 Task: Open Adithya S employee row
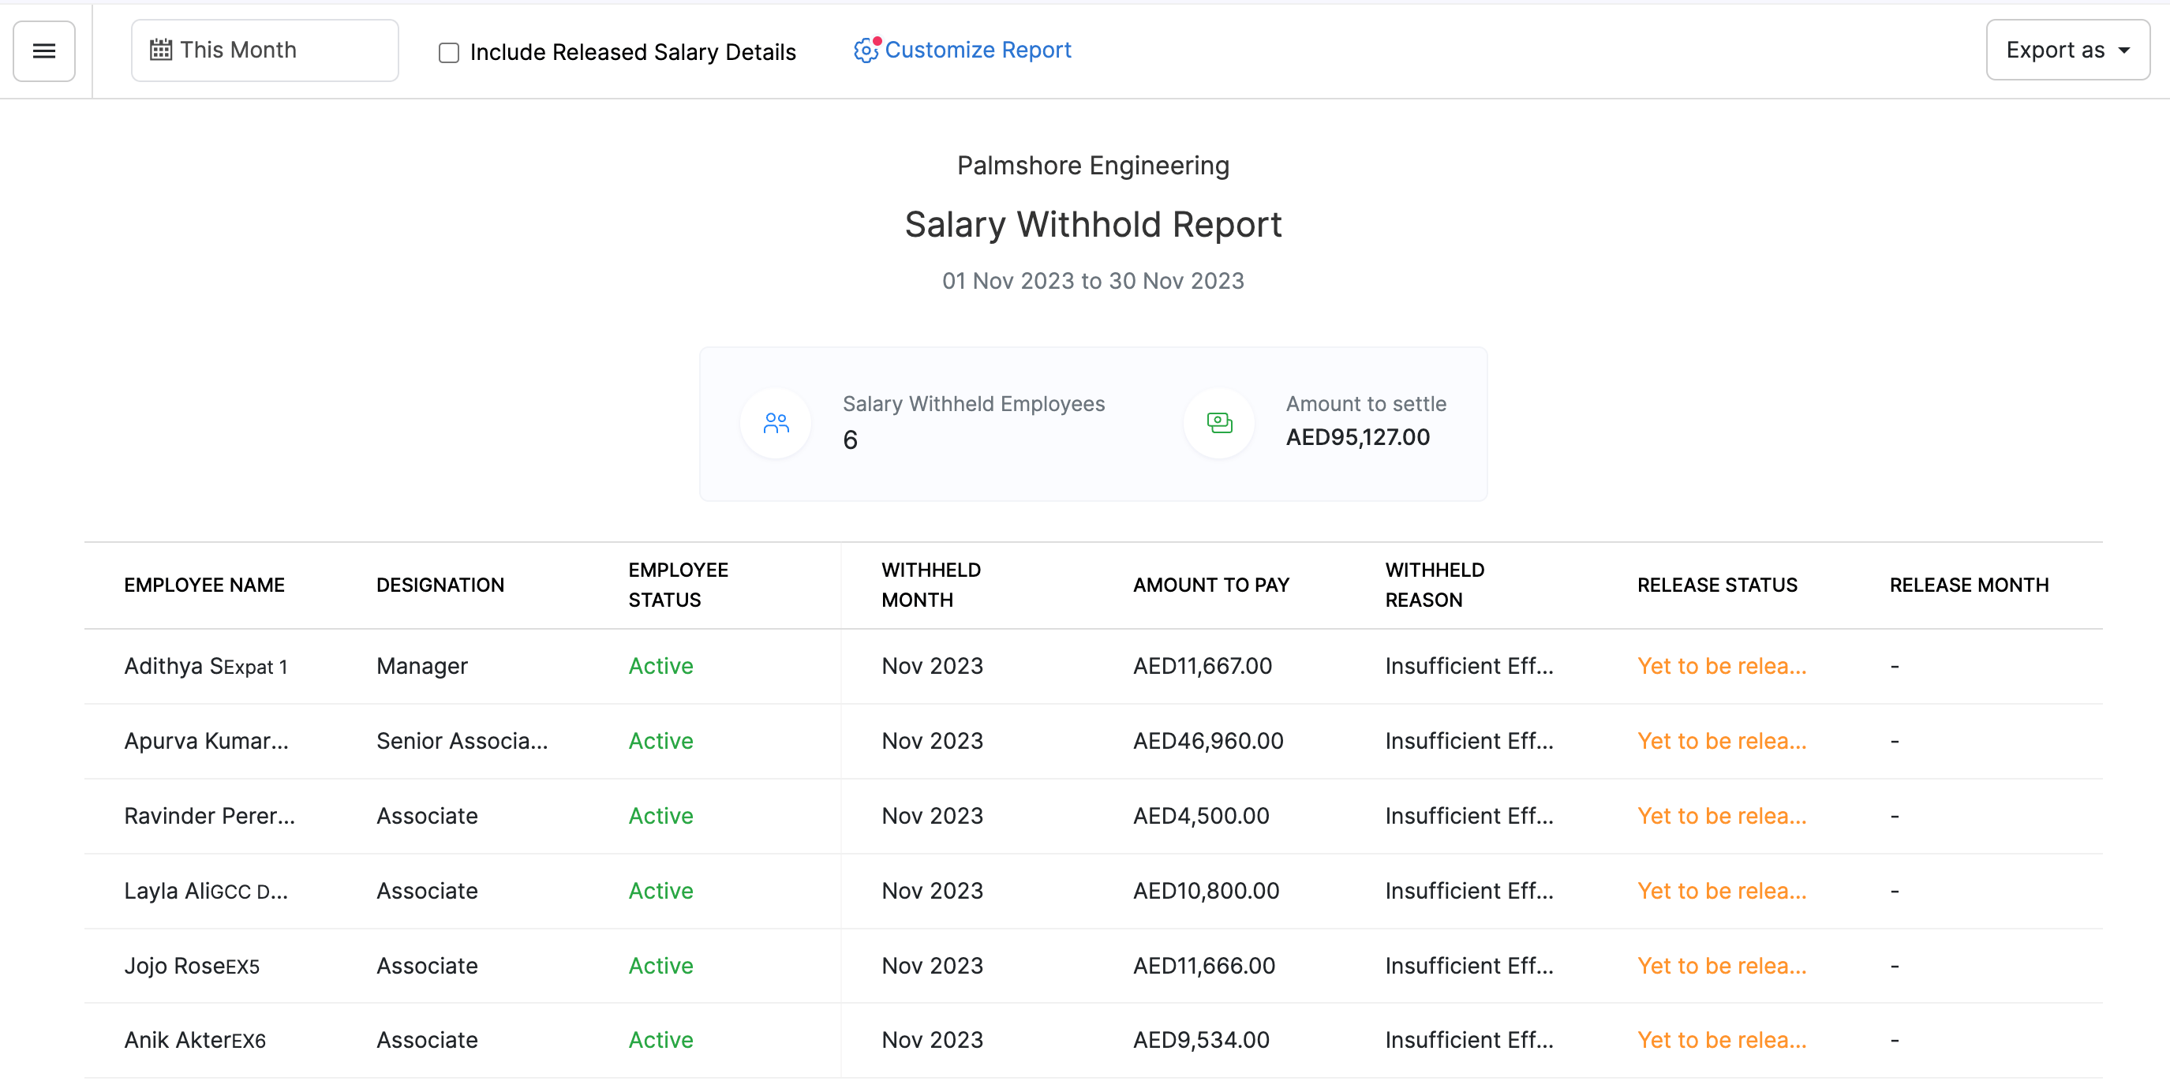205,667
